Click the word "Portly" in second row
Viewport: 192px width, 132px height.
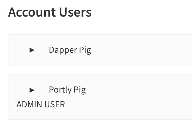(x=60, y=90)
